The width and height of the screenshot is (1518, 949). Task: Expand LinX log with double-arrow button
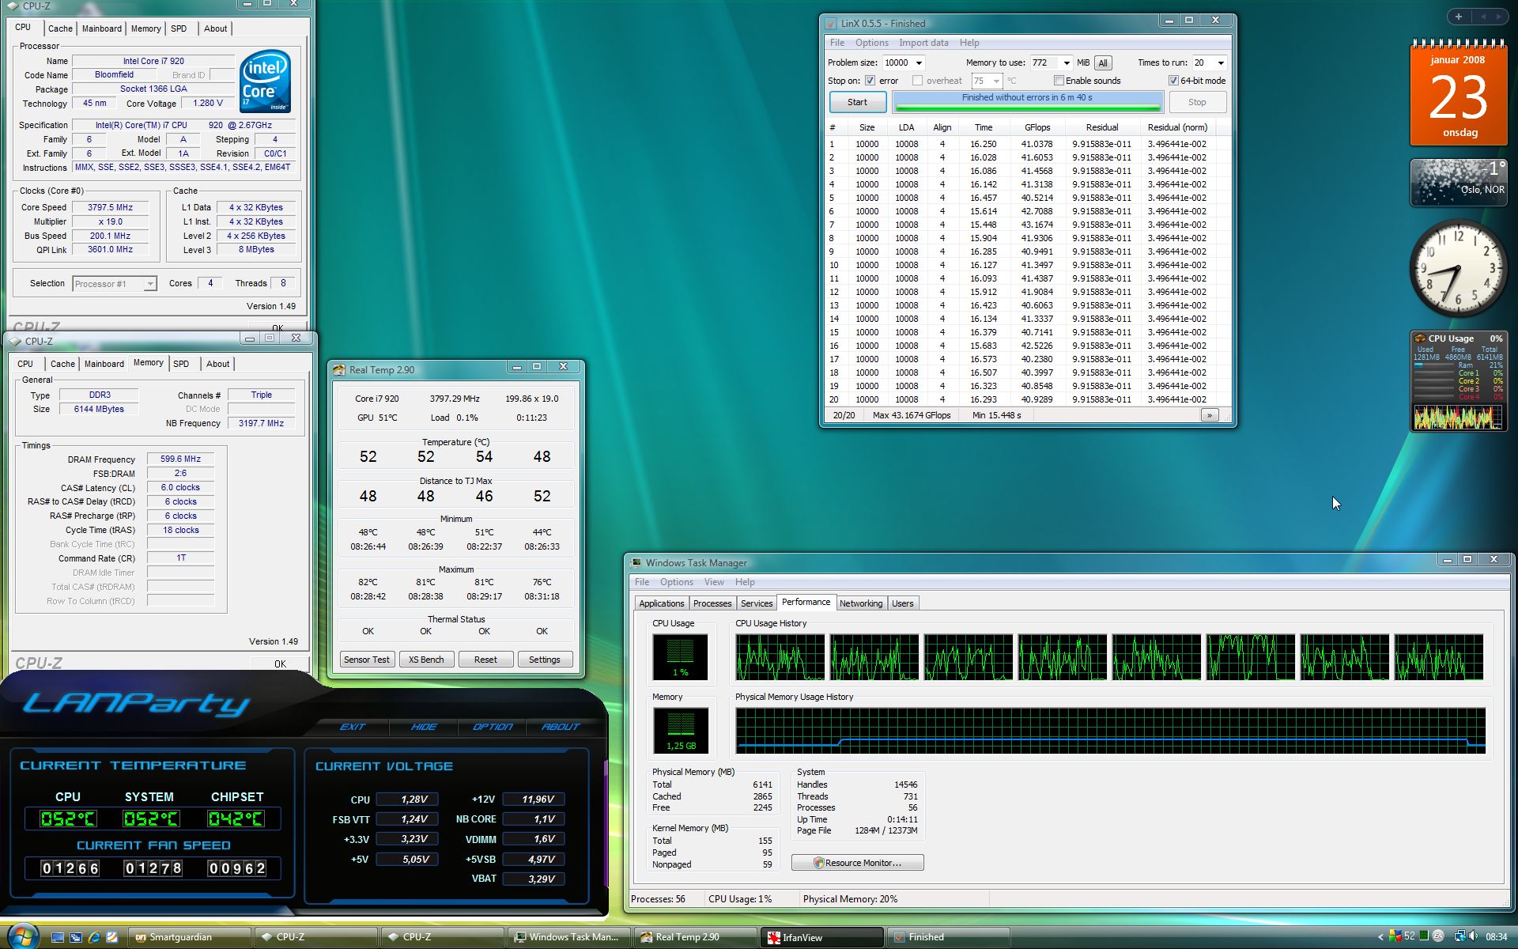click(x=1209, y=415)
